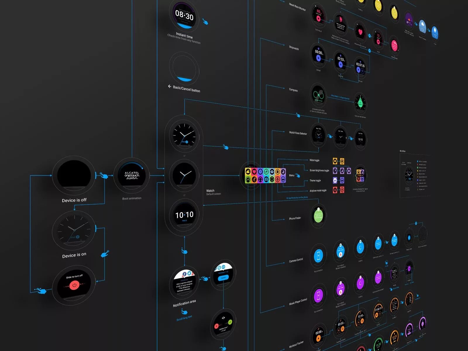
Task: Click the Phone Finder label
Action: tap(295, 218)
